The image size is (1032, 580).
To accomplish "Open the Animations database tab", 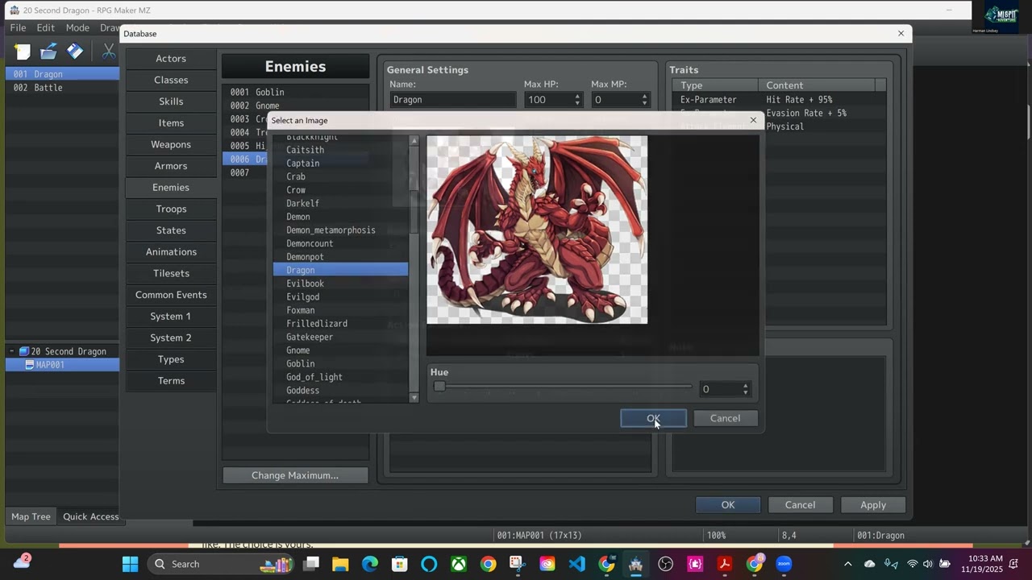I will point(171,251).
